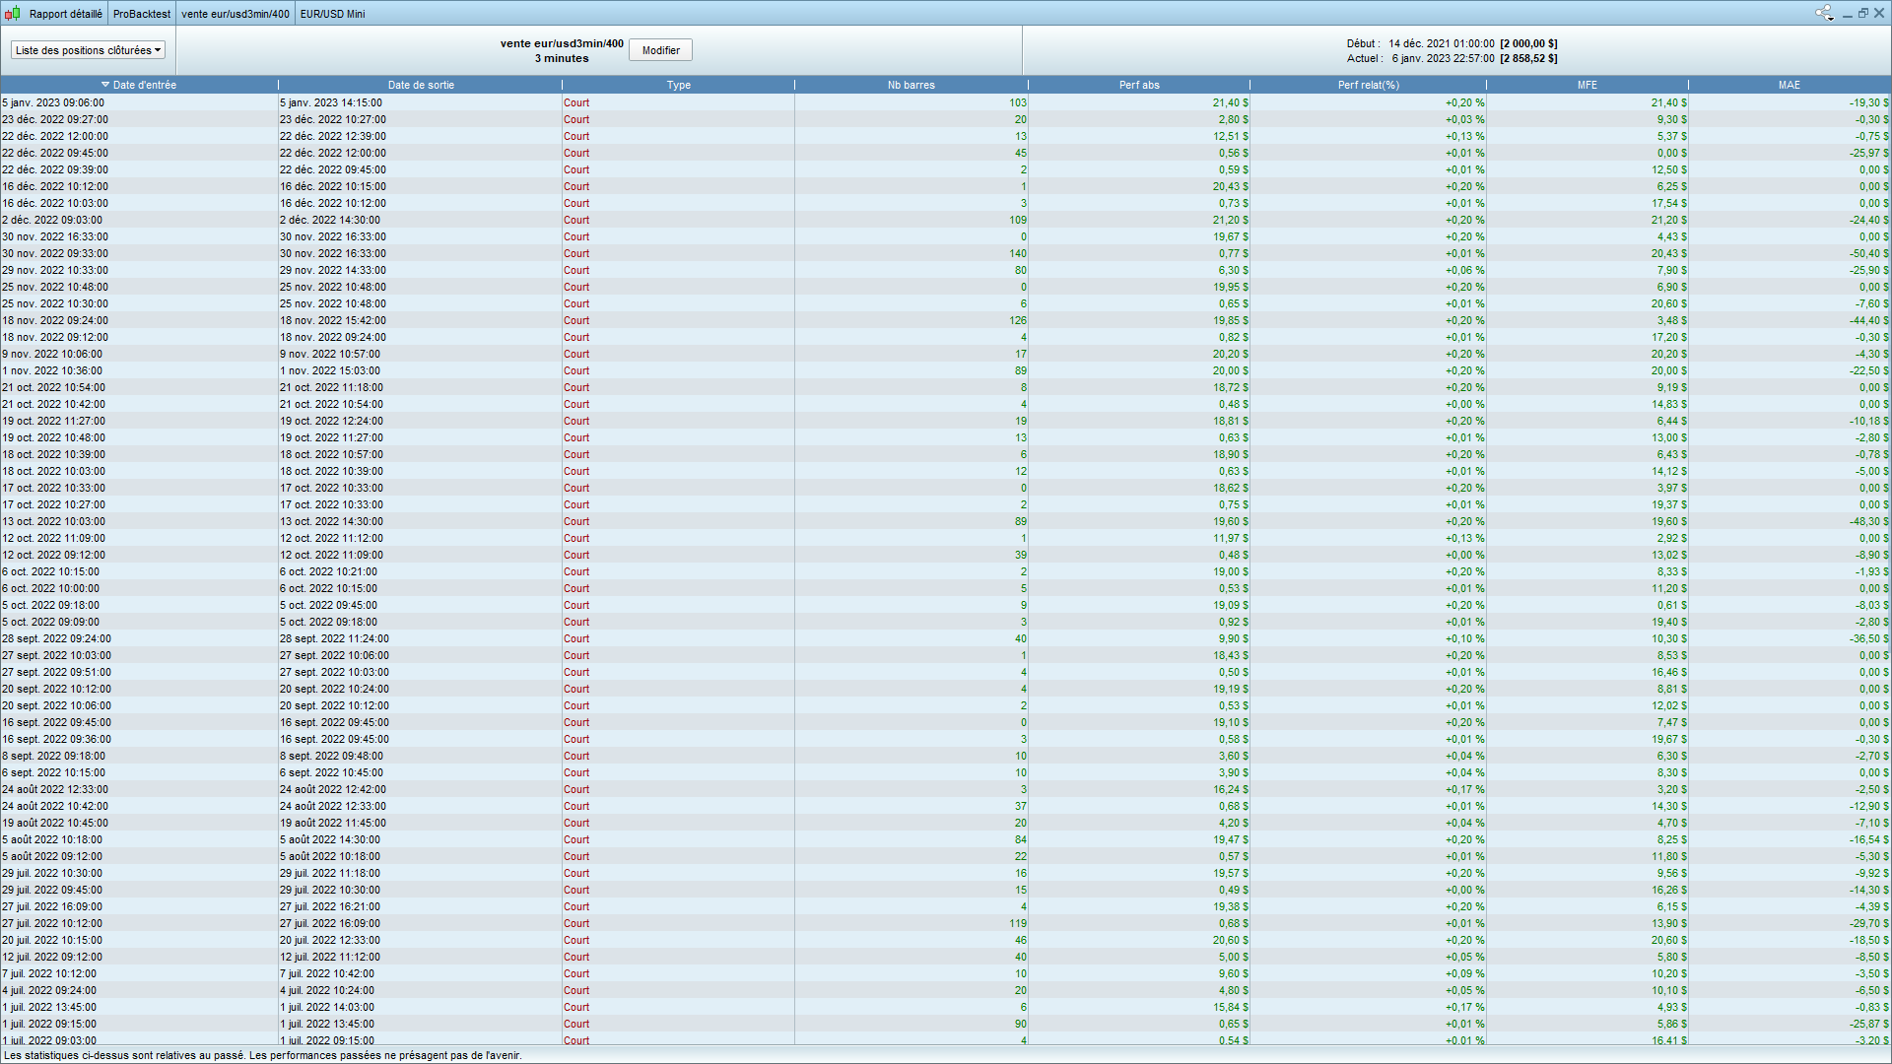Sort by MAE column header
The image size is (1892, 1064).
click(1789, 85)
